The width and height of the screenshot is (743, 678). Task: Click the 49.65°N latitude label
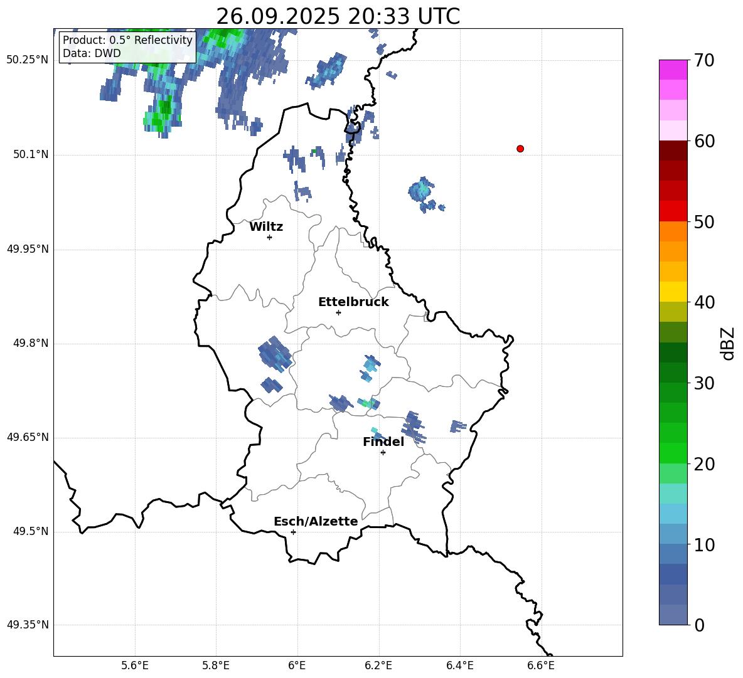[x=28, y=437]
